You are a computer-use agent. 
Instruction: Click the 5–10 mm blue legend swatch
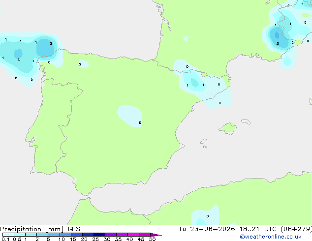point(54,235)
